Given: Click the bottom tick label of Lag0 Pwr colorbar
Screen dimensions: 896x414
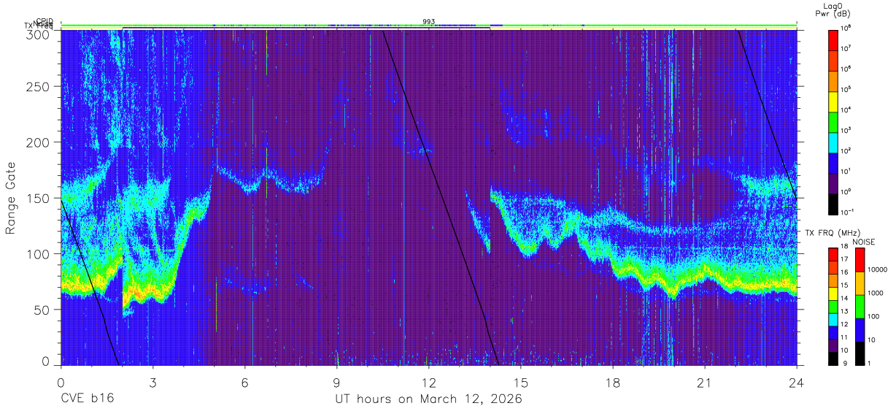Looking at the screenshot, I should click(848, 212).
